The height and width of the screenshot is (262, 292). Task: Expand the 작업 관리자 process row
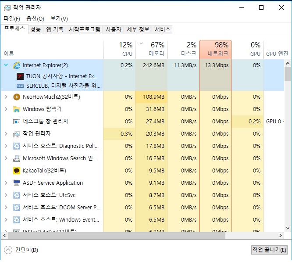pos(6,134)
